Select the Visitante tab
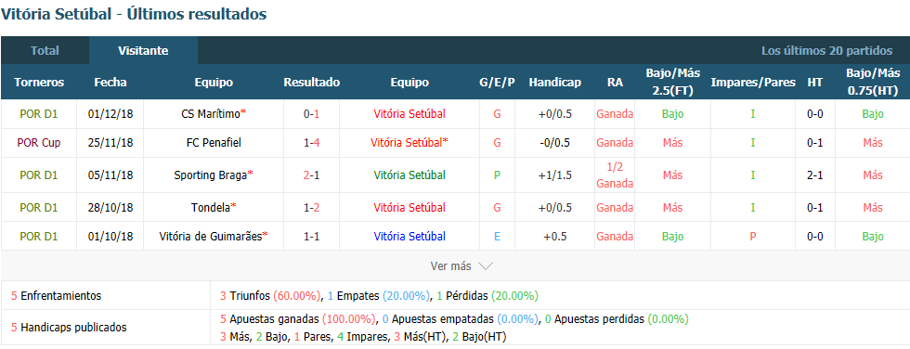The height and width of the screenshot is (349, 910). (143, 50)
